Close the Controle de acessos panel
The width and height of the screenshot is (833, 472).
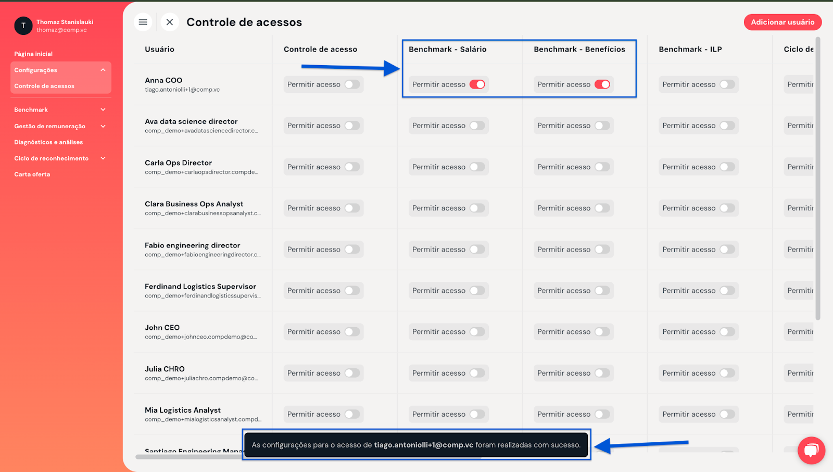coord(170,22)
